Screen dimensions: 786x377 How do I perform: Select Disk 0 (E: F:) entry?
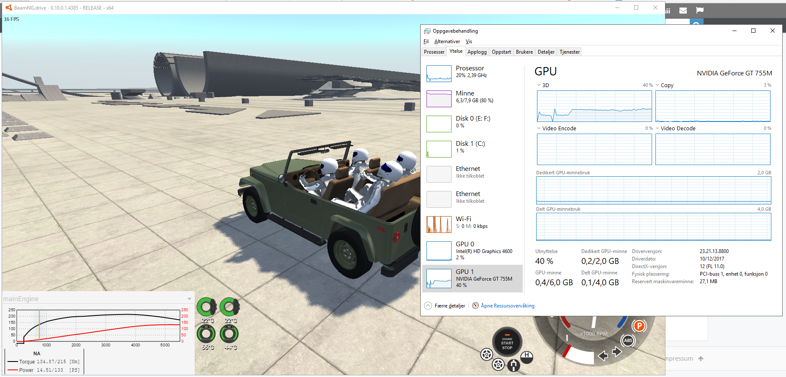pyautogui.click(x=473, y=124)
